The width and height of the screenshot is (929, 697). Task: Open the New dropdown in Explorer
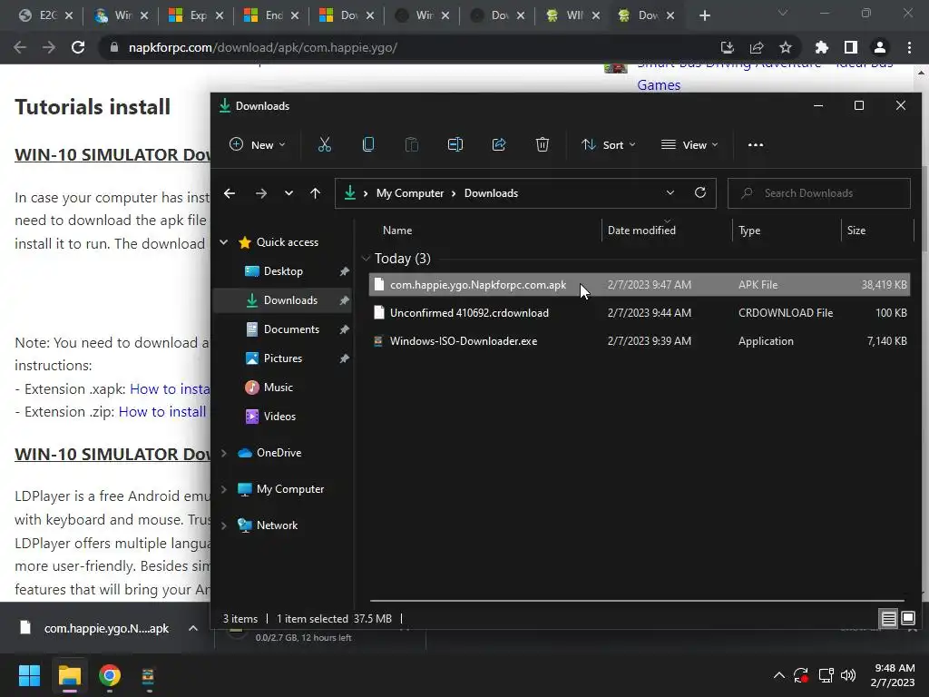click(x=258, y=144)
